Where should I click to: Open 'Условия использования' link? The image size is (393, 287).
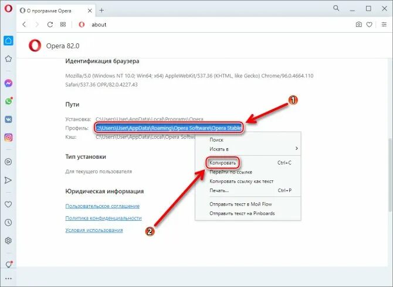94,230
